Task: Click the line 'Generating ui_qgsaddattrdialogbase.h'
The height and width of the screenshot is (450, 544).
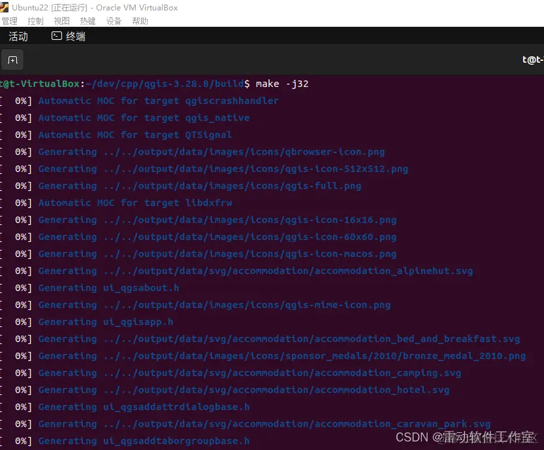Action: tap(144, 407)
